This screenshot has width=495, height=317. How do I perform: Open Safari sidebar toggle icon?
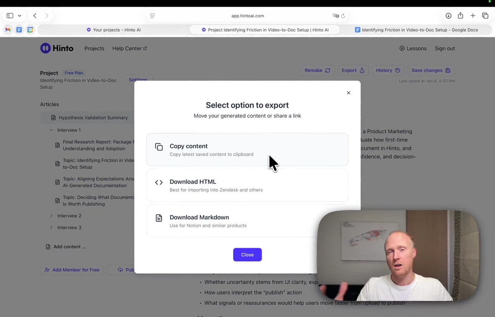coord(10,16)
